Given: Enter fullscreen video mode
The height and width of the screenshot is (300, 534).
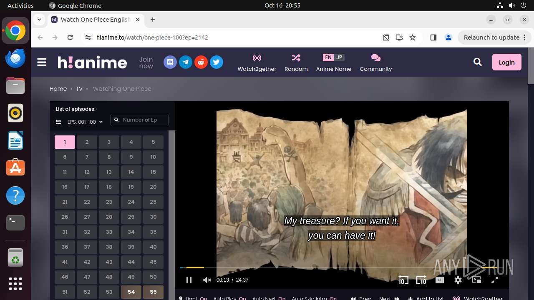Looking at the screenshot, I should (x=495, y=280).
